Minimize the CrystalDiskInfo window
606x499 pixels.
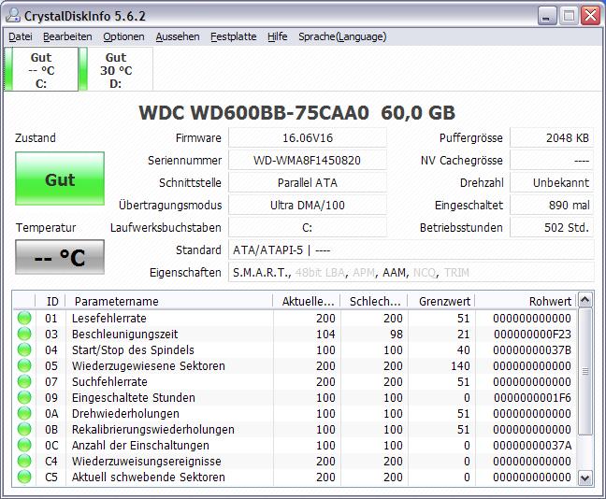(547, 16)
